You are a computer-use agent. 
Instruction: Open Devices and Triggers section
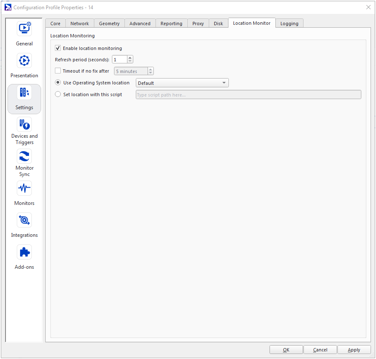[24, 125]
